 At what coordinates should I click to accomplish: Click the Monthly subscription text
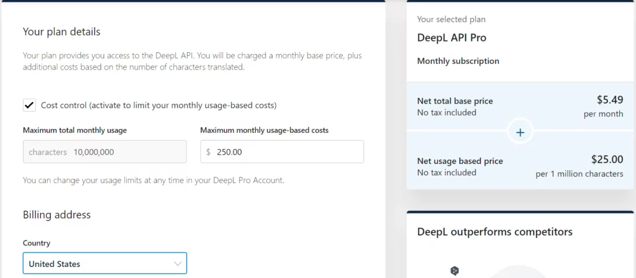458,61
